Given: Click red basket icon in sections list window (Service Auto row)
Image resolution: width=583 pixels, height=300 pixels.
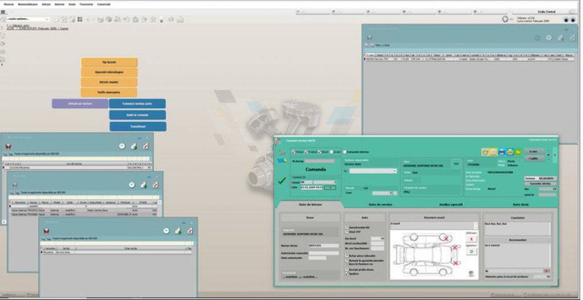Looking at the screenshot, I should (47, 231).
